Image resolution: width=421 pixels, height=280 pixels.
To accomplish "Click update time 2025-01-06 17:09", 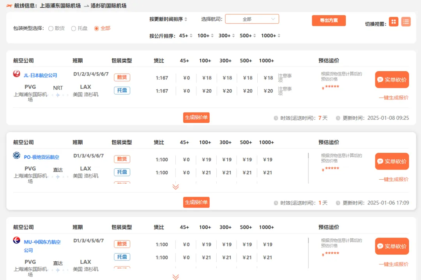I will click(388, 203).
